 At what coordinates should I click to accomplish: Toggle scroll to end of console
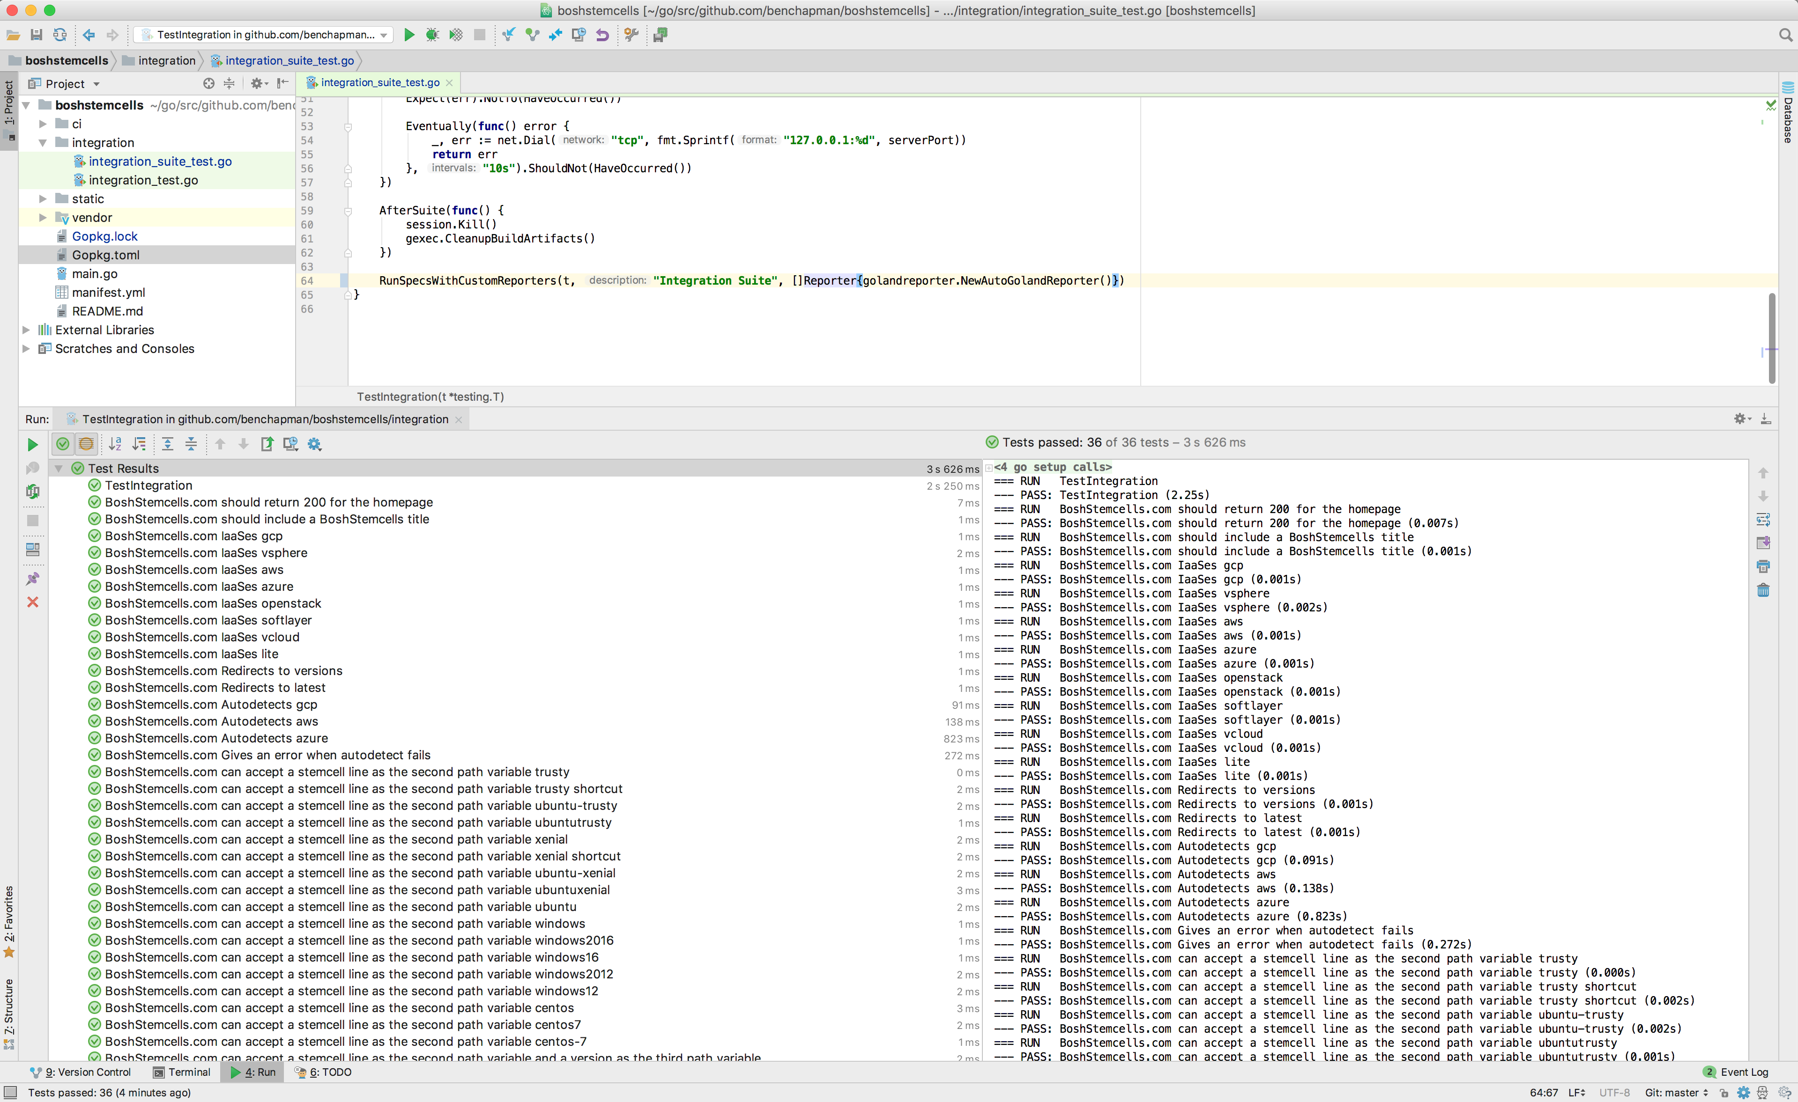click(1763, 544)
